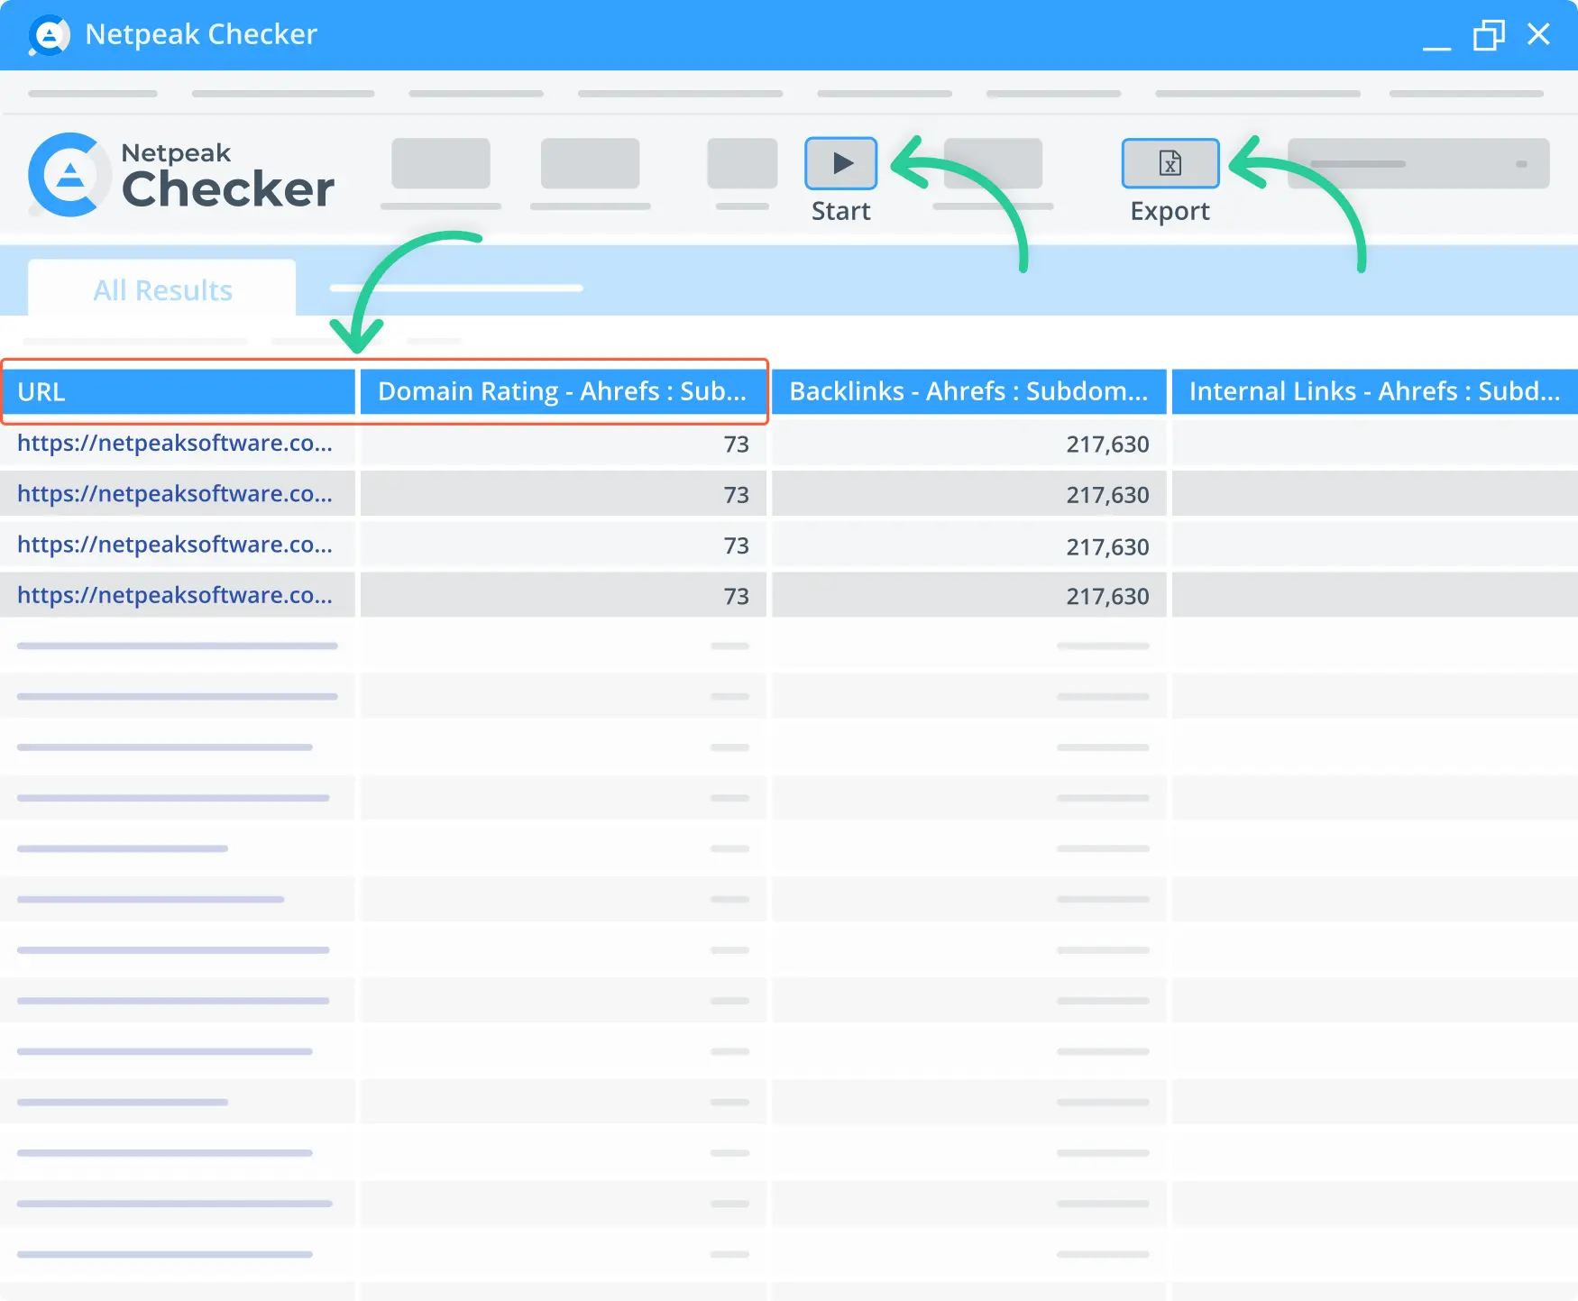Click the Internal Links - Ahrefs column header
Image resolution: width=1578 pixels, height=1301 pixels.
[1374, 391]
